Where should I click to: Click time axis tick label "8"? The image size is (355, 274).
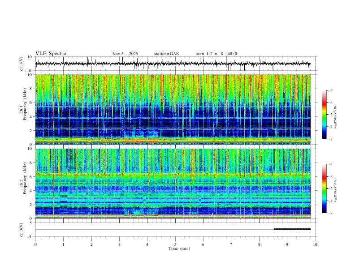click(259, 244)
